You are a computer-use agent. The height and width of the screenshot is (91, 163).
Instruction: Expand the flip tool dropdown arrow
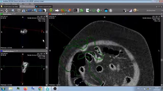[x=26, y=10]
